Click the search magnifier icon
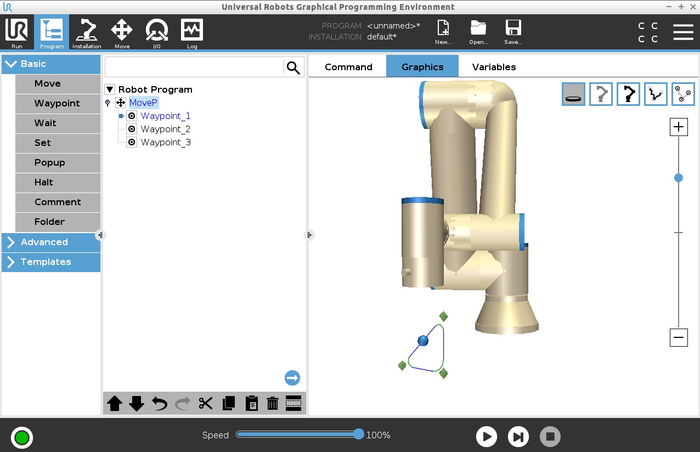The image size is (700, 452). (293, 67)
